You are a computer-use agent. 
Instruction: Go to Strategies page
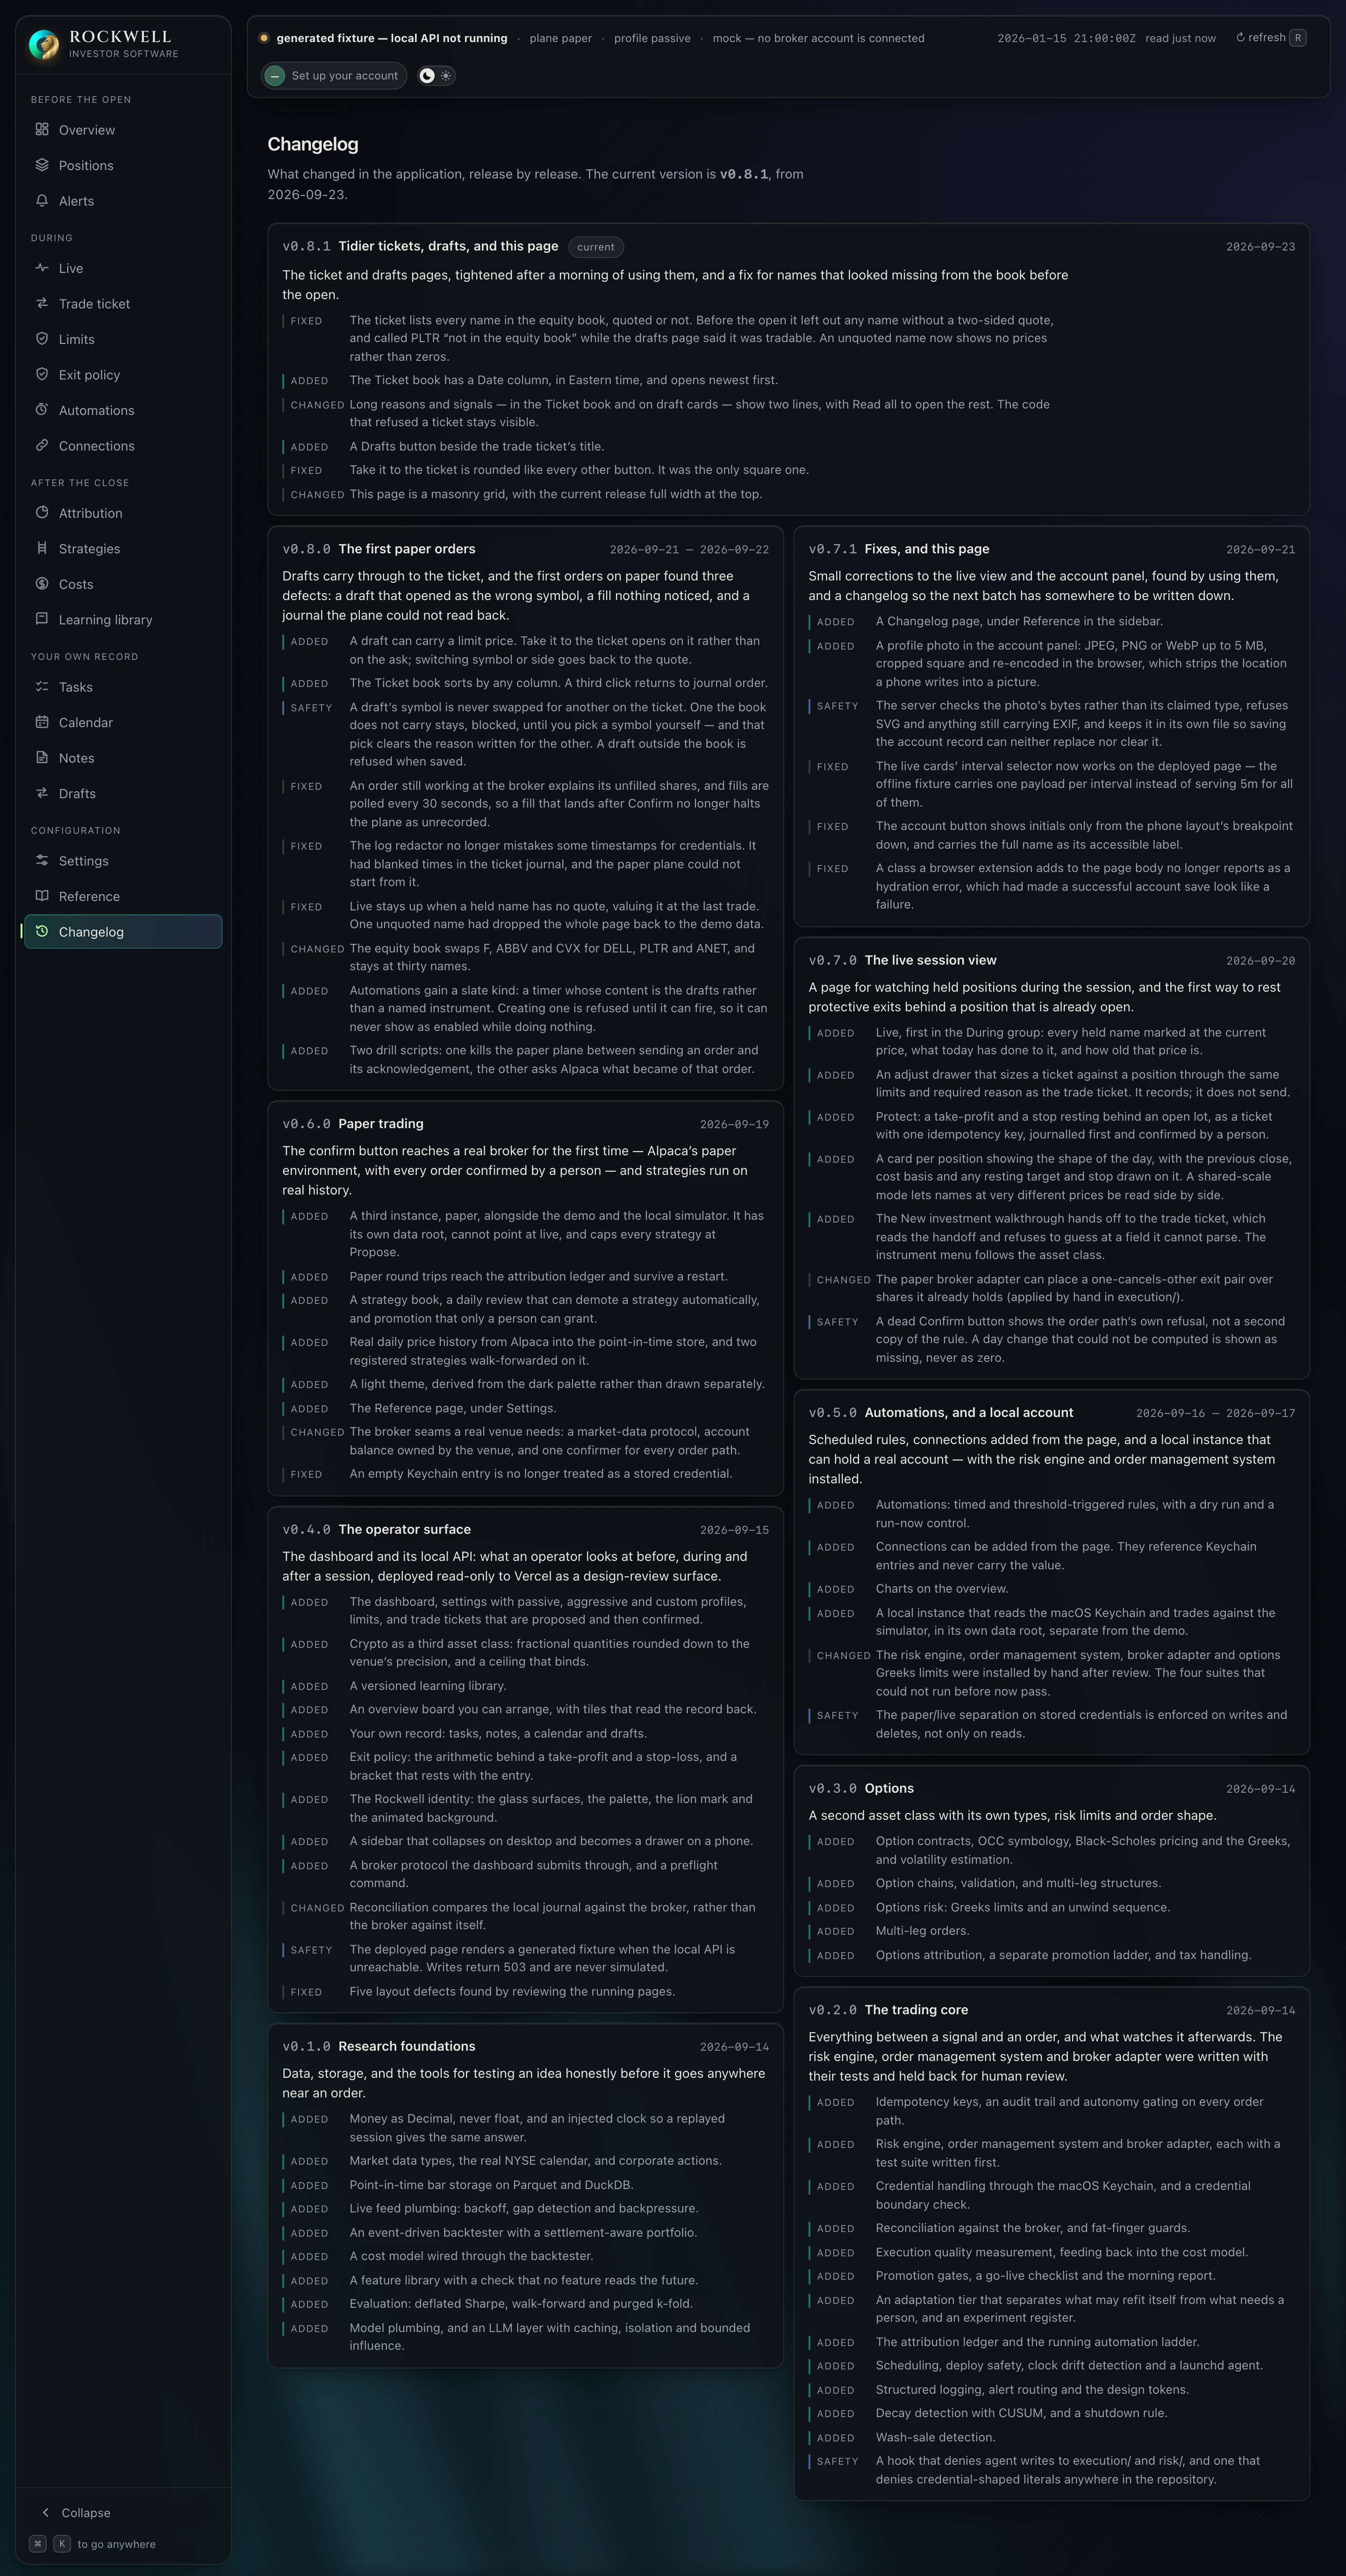[123, 549]
